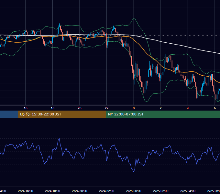The height and width of the screenshot is (194, 220).
Task: Click the blue session bar left of ロンドン
Action: point(9,114)
